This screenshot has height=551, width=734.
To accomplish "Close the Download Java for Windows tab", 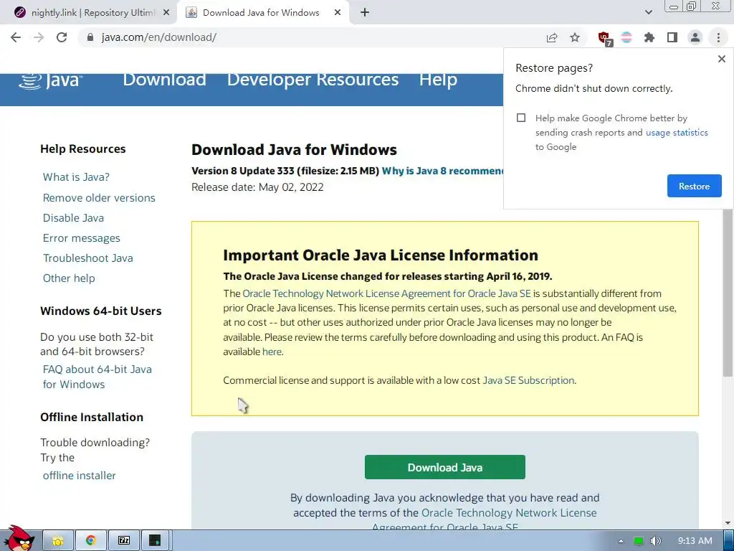I will 338,13.
